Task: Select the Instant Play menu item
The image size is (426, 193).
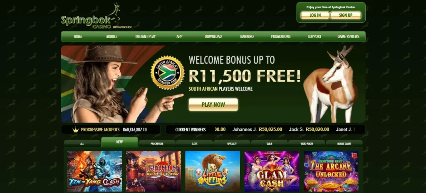Action: tap(146, 36)
